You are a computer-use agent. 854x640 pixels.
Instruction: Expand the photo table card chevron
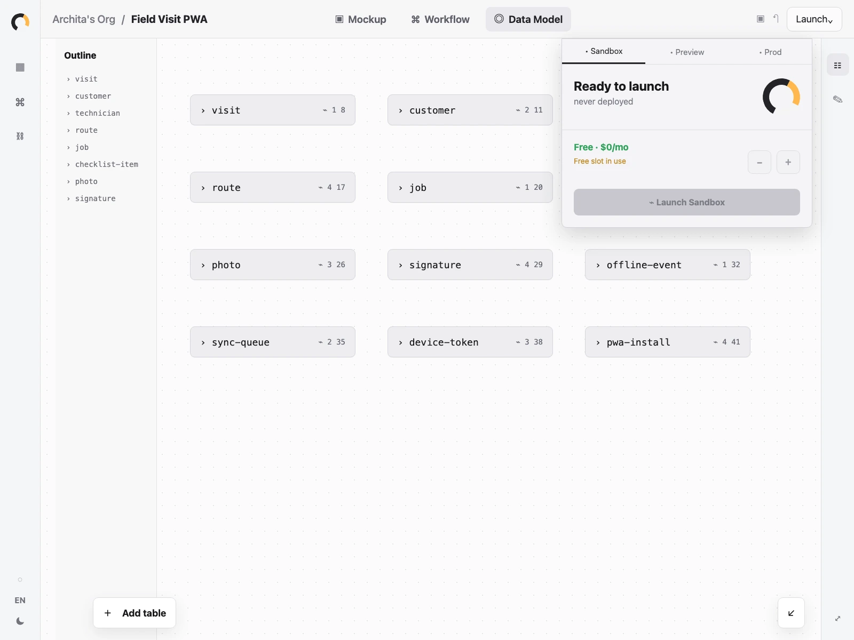click(x=203, y=265)
